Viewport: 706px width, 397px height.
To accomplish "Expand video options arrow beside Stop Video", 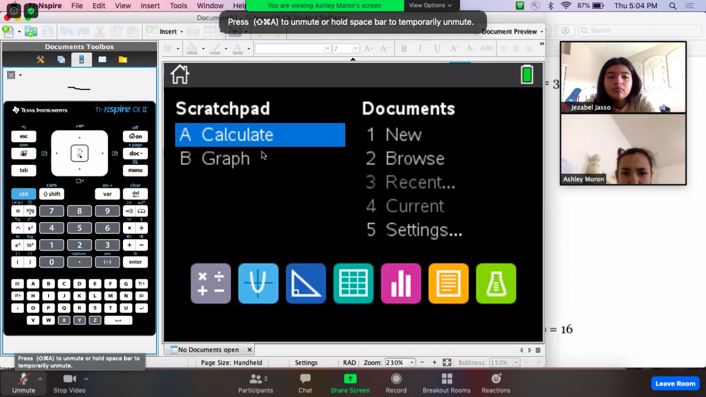I will tap(86, 379).
